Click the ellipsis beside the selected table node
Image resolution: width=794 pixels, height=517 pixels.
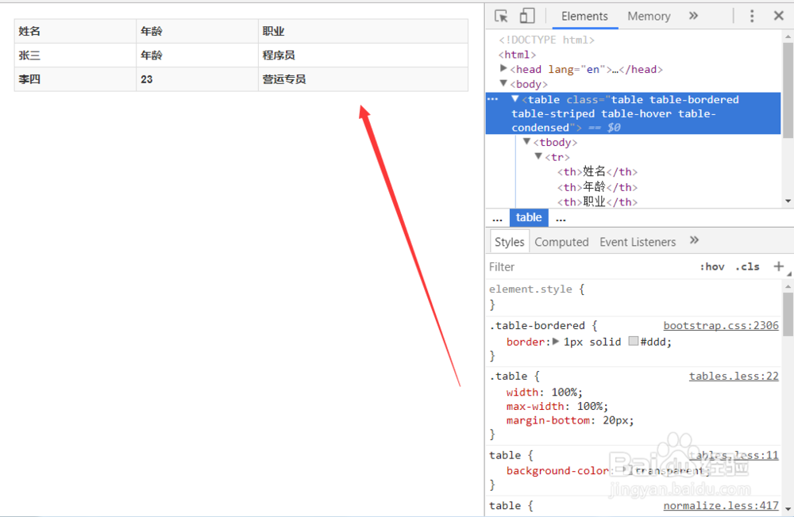(x=493, y=99)
